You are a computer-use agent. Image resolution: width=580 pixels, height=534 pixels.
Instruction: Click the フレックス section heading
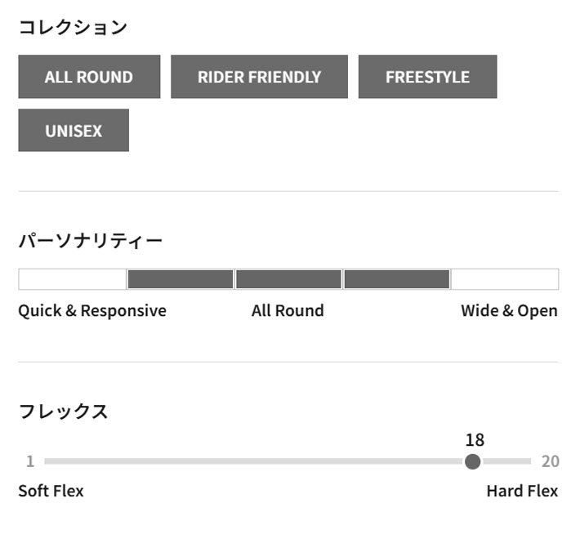(63, 412)
